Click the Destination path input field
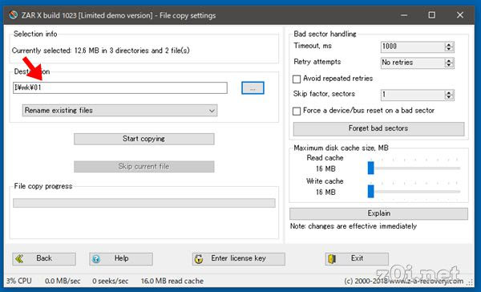This screenshot has height=292, width=481. pyautogui.click(x=120, y=87)
